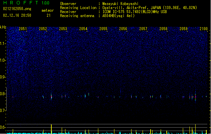The height and width of the screenshot is (134, 211).
Task: Select the ICOM IC-575 receiver description
Action: click(x=135, y=12)
